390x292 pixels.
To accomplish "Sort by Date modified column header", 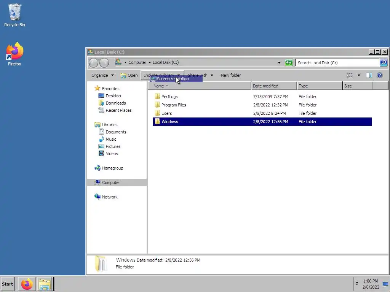I will pyautogui.click(x=274, y=86).
